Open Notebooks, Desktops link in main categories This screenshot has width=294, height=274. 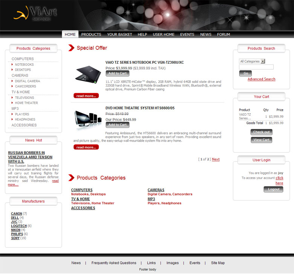[x=88, y=194]
